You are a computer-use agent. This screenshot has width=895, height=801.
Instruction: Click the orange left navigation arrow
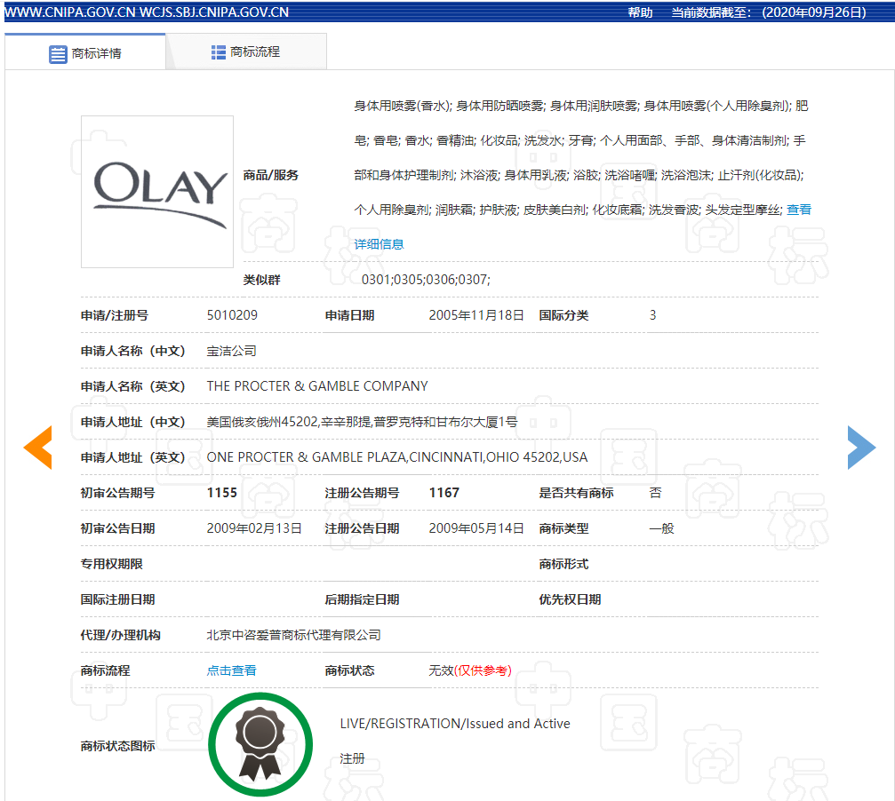37,448
